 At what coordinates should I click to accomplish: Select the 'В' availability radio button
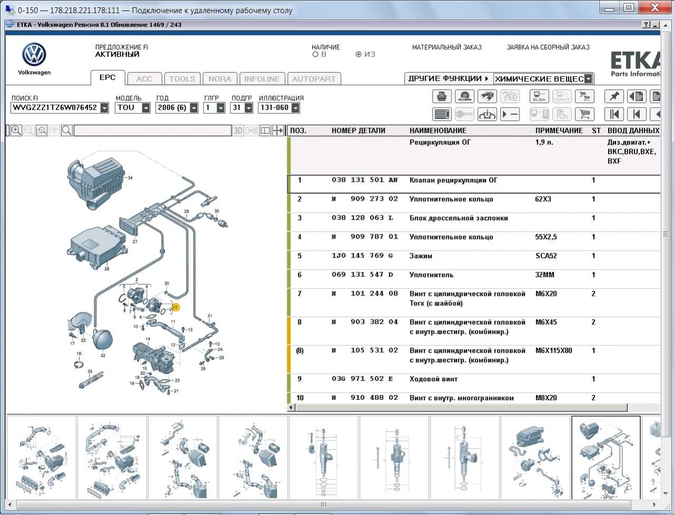point(315,54)
